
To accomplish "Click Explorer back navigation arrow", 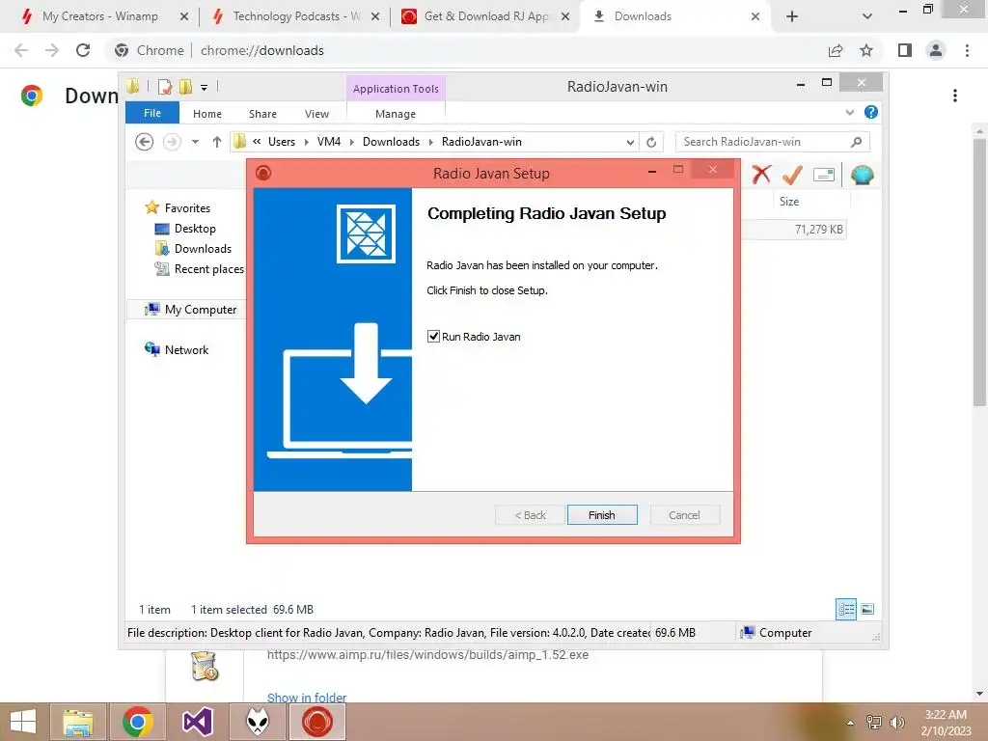I will [x=145, y=142].
